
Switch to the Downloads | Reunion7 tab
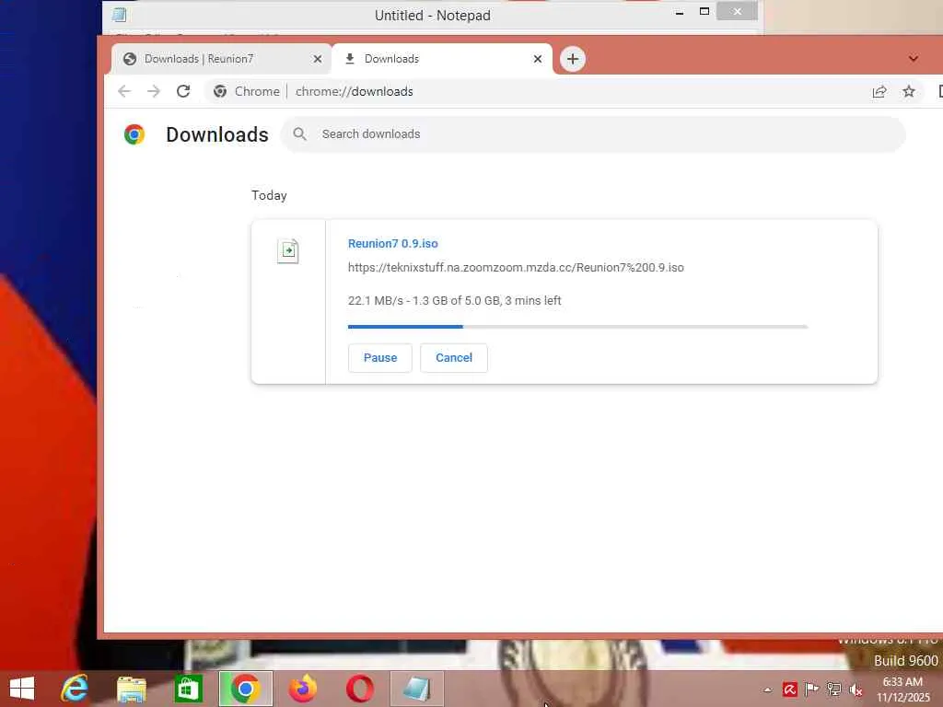(221, 59)
